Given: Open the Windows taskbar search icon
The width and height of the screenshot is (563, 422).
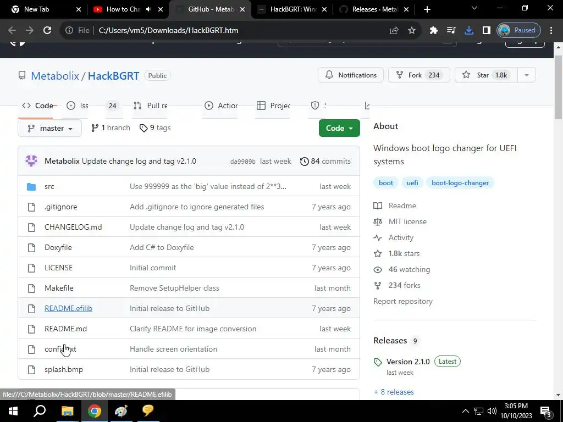Looking at the screenshot, I should (x=40, y=411).
